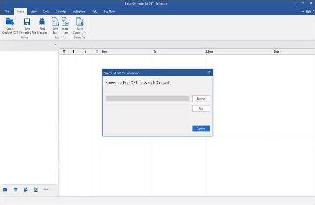Open the File menu

pyautogui.click(x=7, y=10)
